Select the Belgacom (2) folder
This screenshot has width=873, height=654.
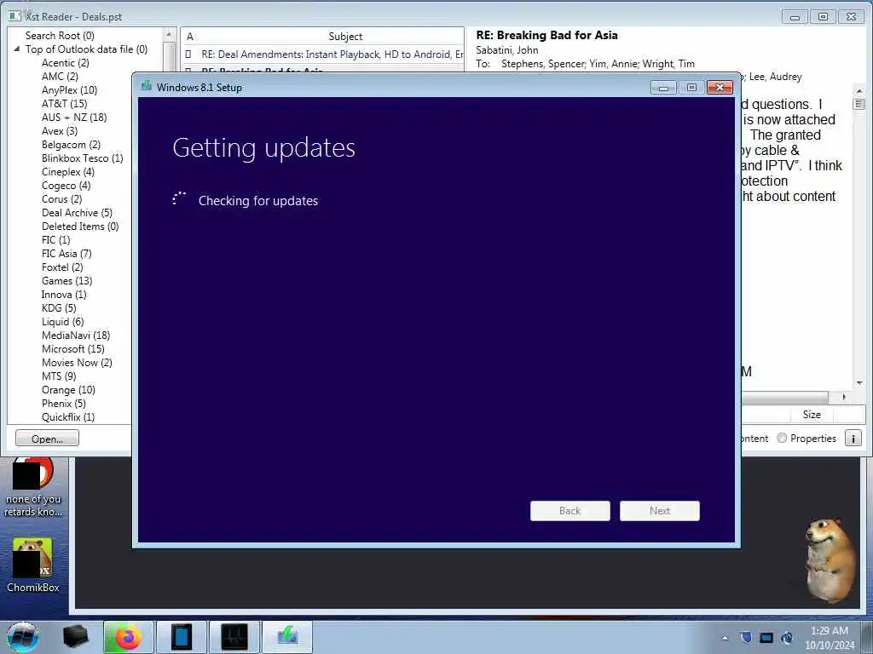[71, 145]
